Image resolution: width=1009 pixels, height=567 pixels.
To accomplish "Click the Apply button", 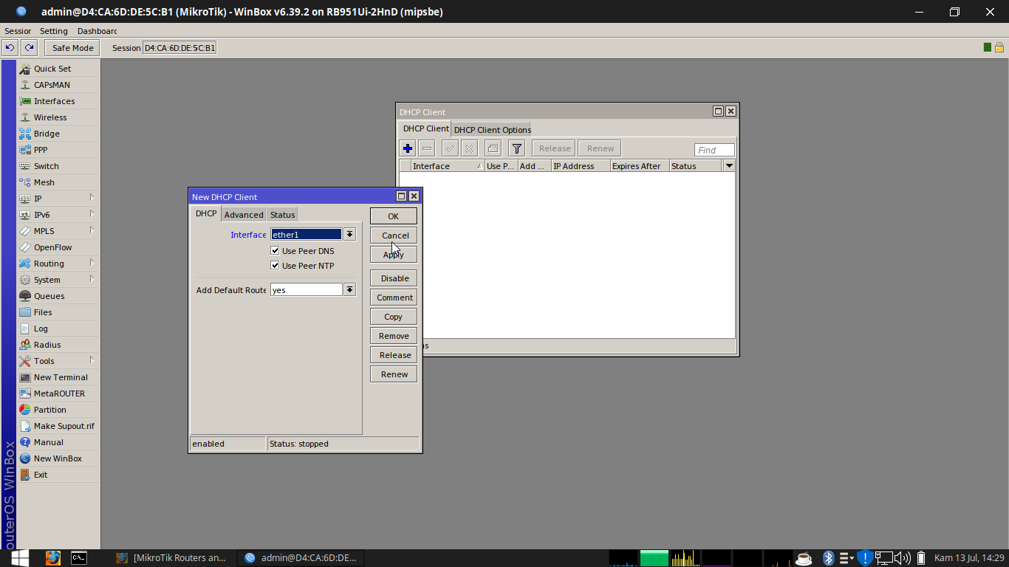I will point(394,255).
